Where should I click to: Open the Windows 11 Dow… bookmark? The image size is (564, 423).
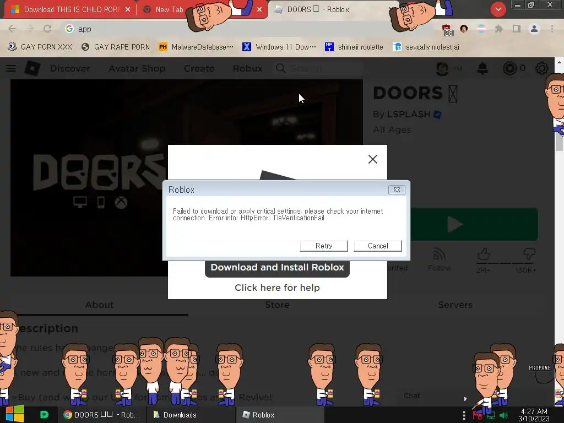pos(279,47)
